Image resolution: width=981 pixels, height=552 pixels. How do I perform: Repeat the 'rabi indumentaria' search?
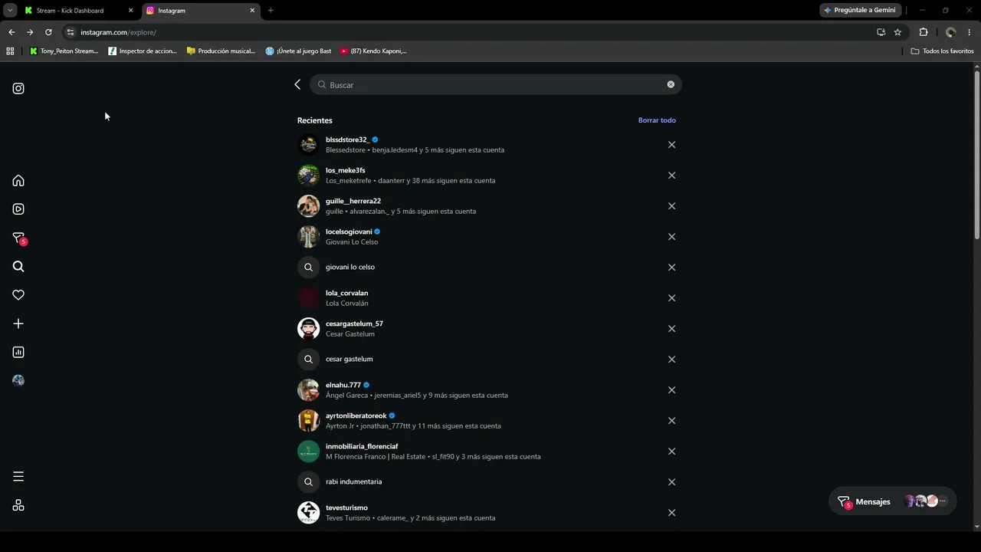click(353, 481)
